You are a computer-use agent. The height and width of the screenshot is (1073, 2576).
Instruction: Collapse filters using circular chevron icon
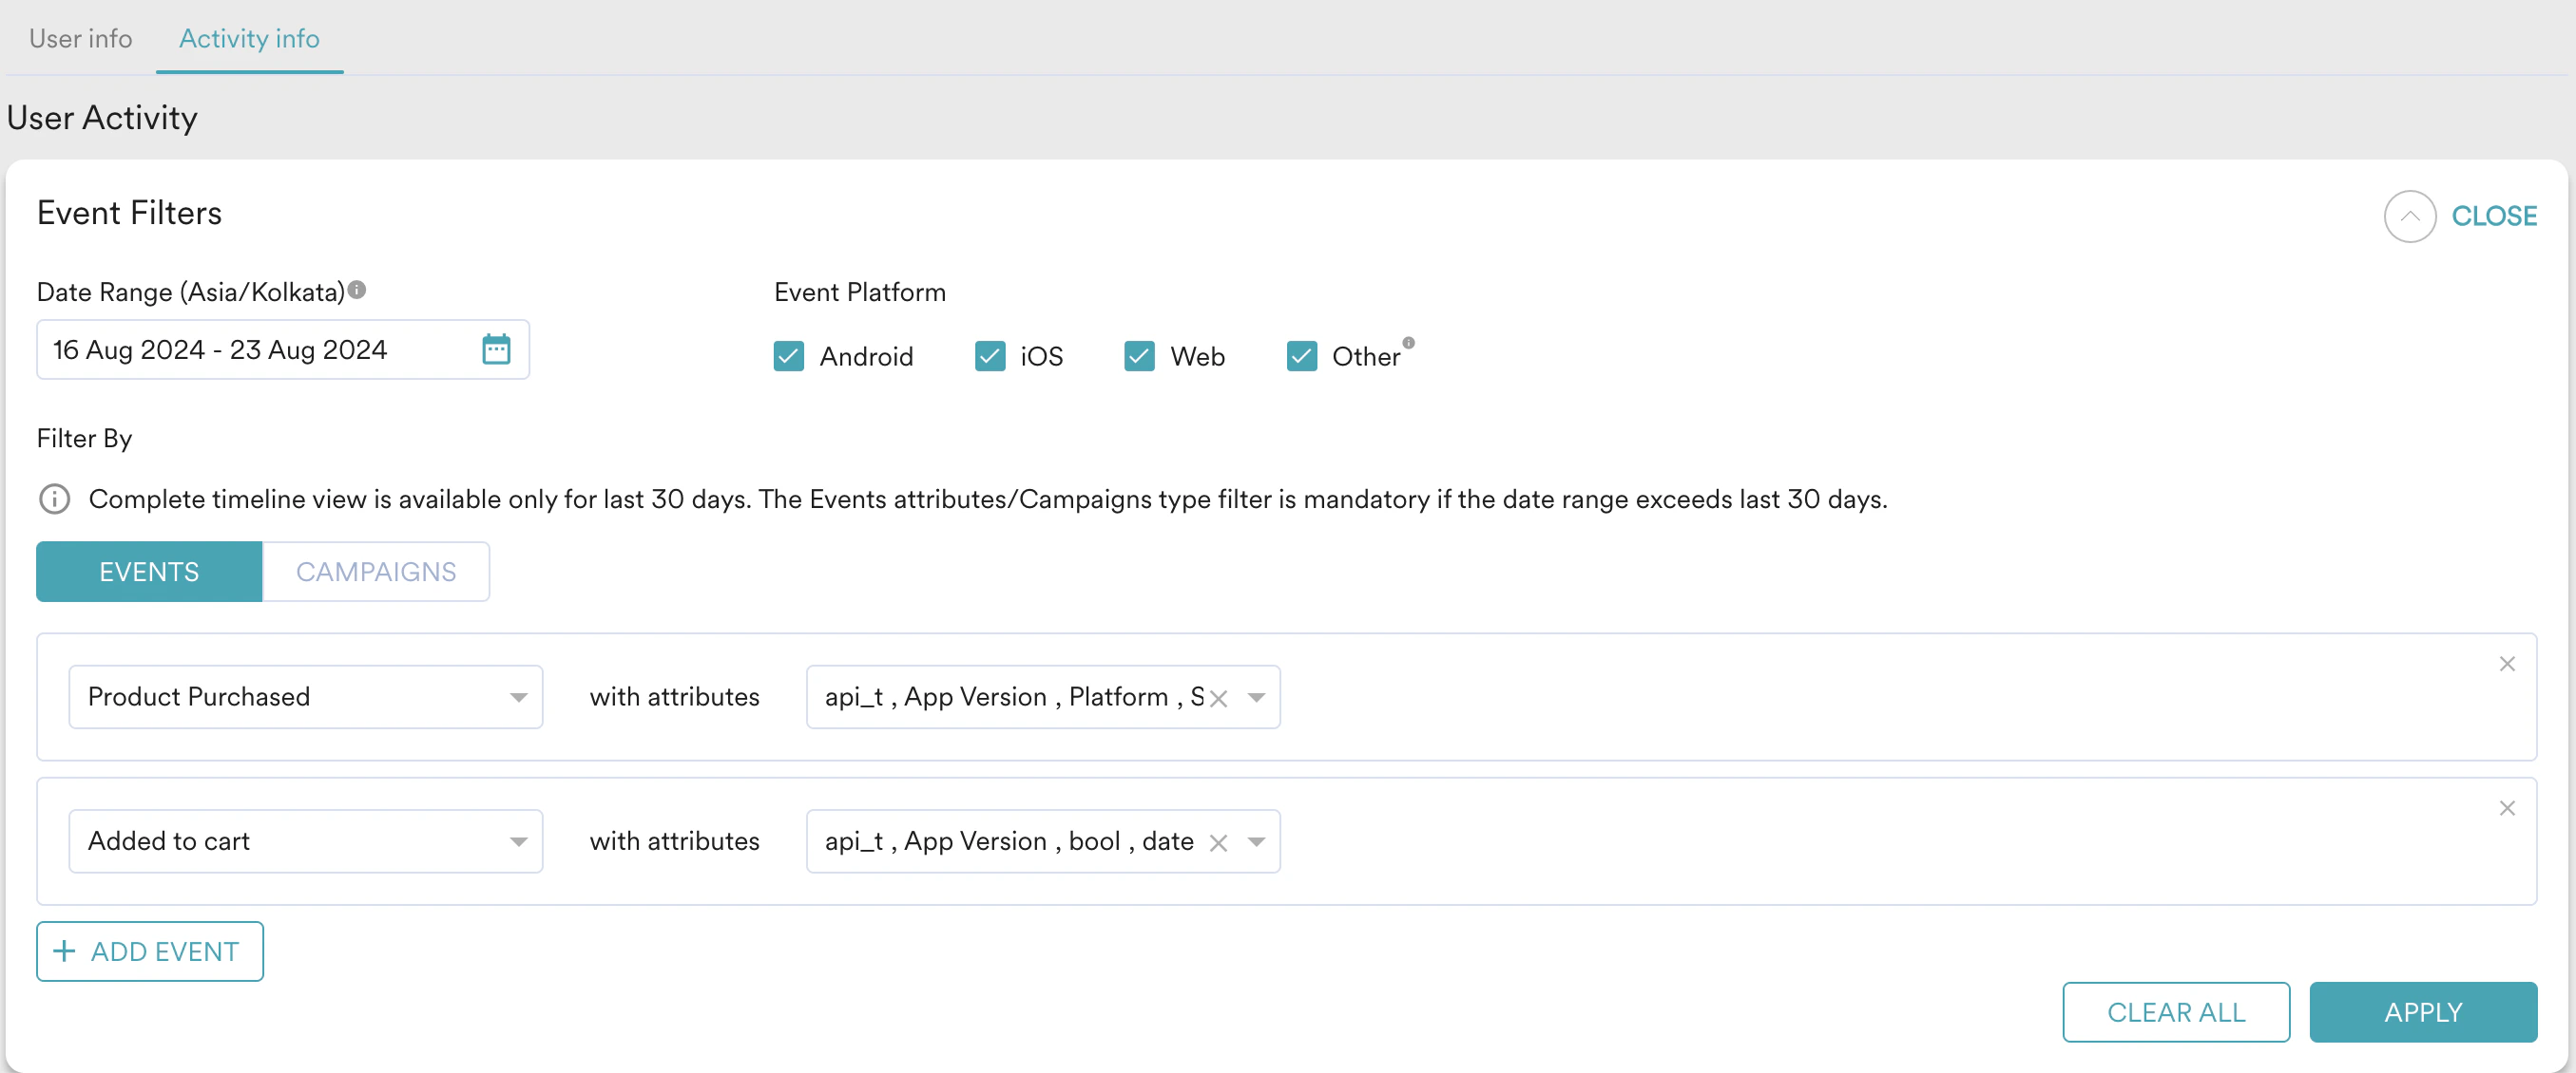click(2408, 216)
